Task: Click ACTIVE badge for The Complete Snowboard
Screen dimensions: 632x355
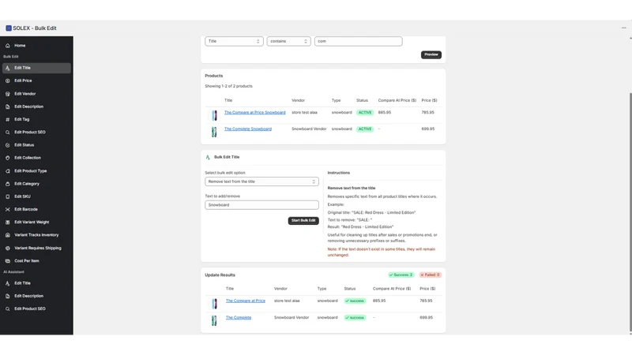Action: [364, 129]
